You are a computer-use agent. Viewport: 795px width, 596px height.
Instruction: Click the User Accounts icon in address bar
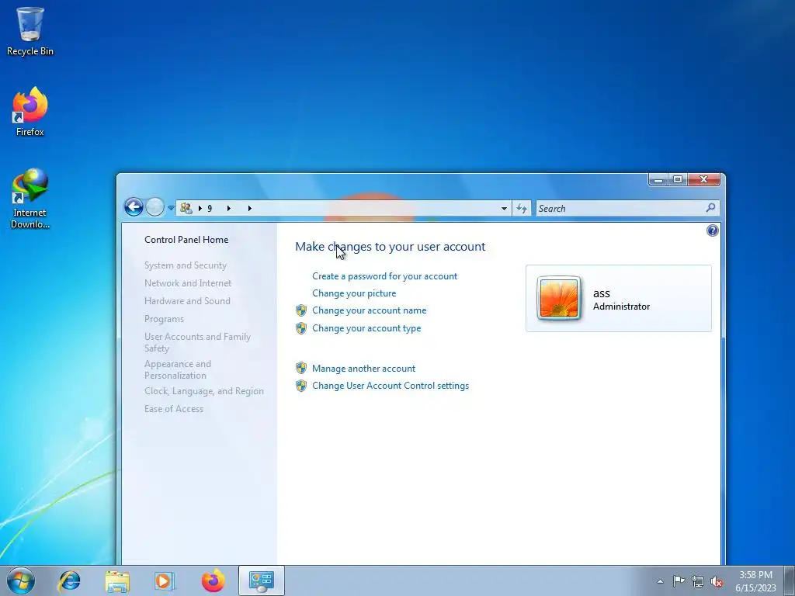(x=186, y=208)
